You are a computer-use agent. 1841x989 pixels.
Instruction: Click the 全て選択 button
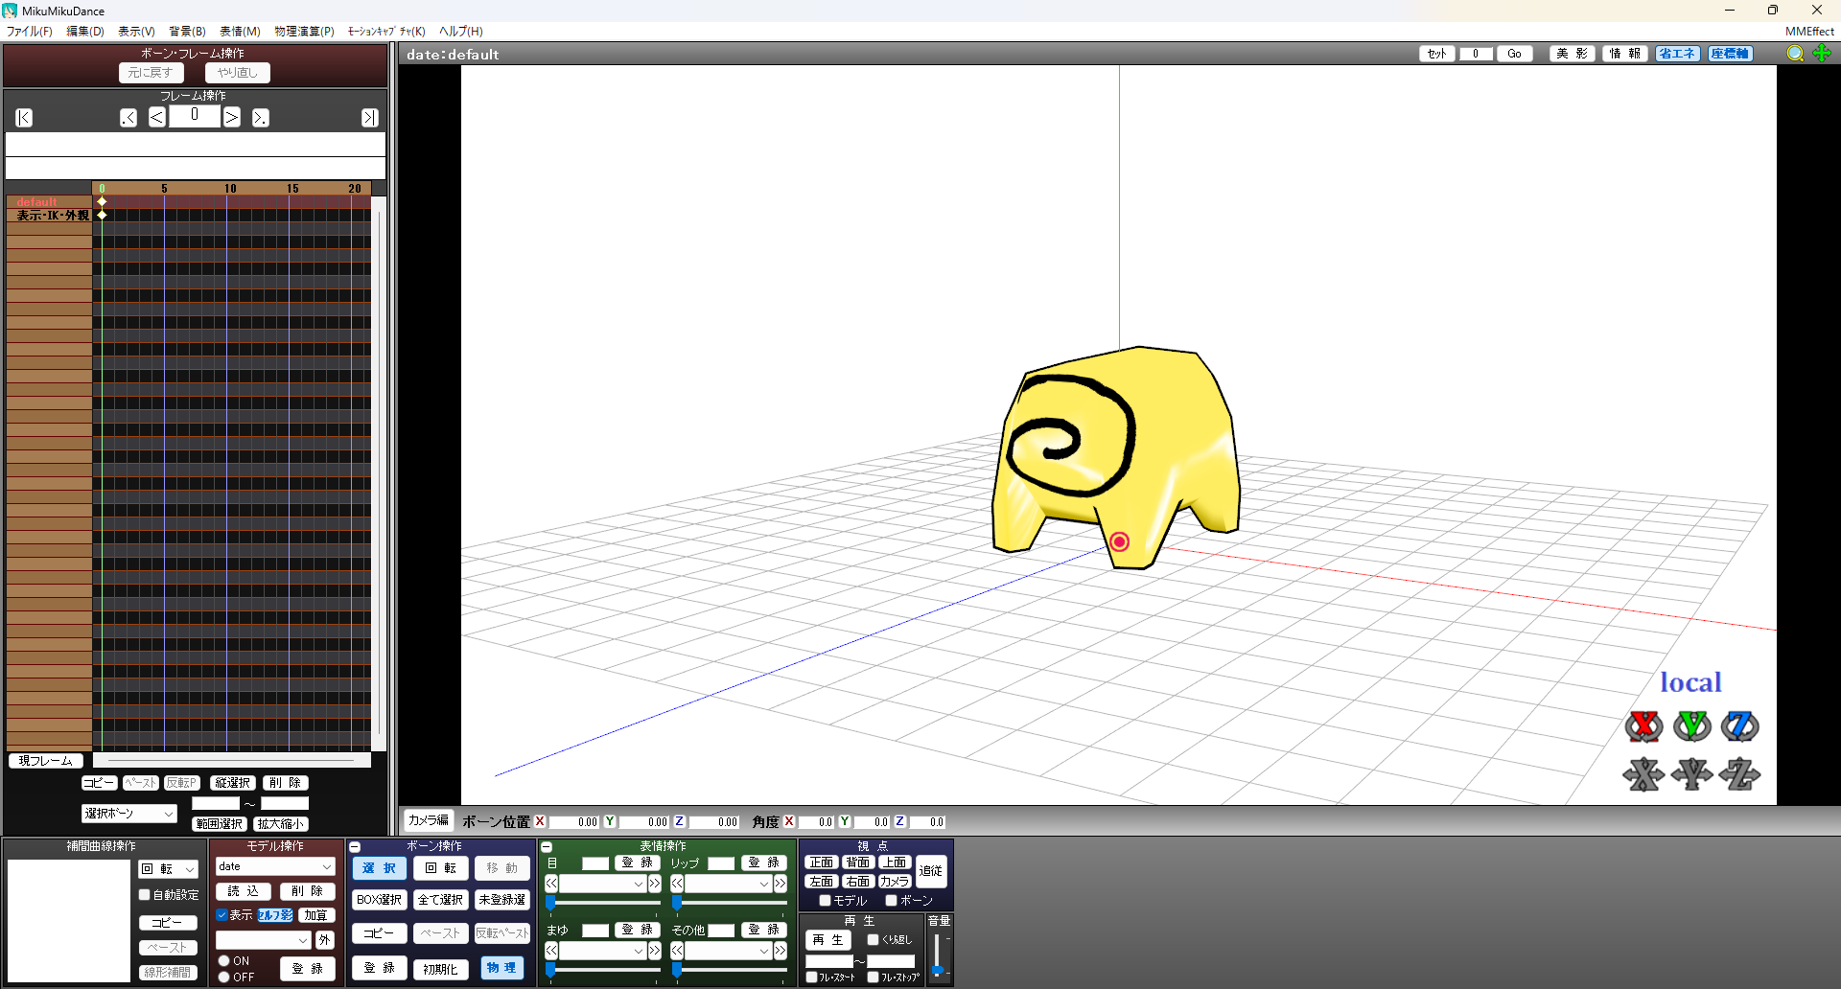click(x=440, y=900)
